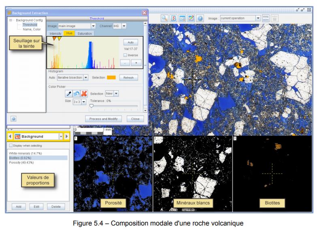This screenshot has width=317, height=234.
Task: Click the image window toolbar icon
Action: pos(182,18)
